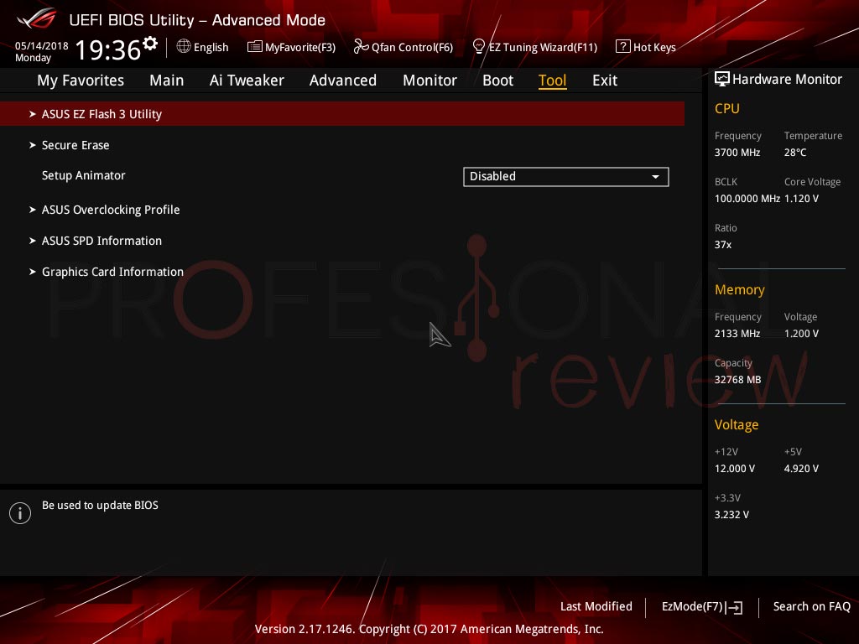This screenshot has width=859, height=644.
Task: Click Search on FAQ link
Action: click(x=811, y=607)
